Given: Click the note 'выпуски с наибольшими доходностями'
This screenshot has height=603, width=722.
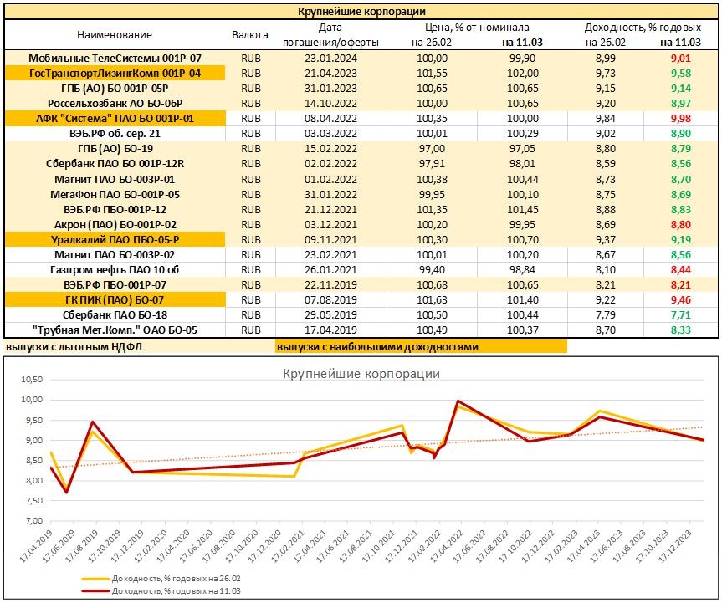Looking at the screenshot, I should (x=377, y=346).
